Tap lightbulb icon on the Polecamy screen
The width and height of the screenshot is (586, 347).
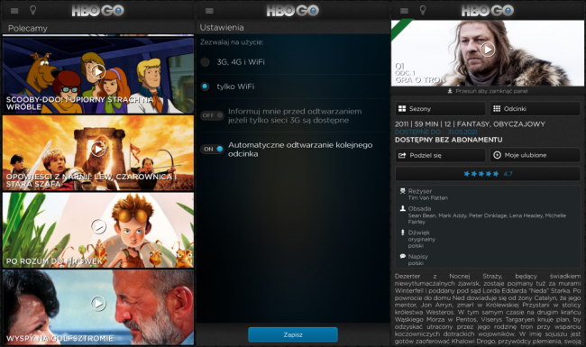32,11
